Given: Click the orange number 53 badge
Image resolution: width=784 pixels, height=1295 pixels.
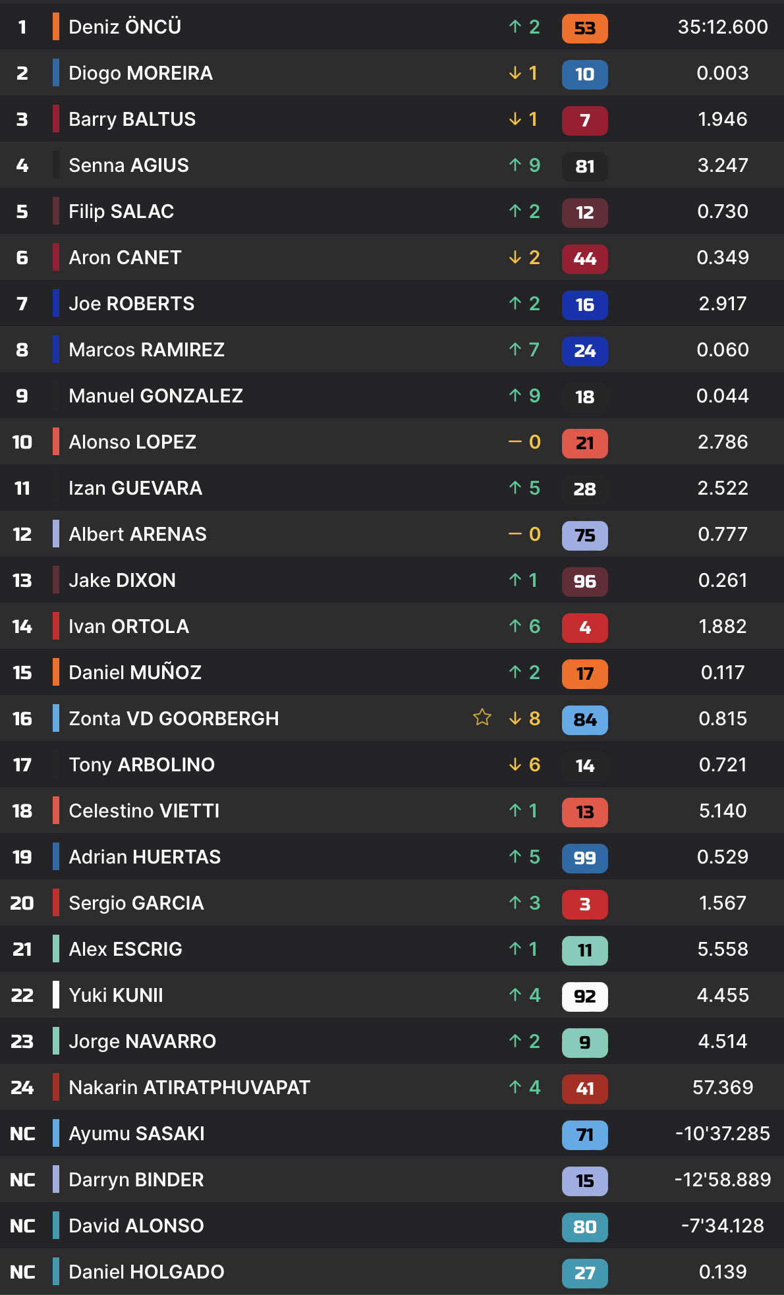Looking at the screenshot, I should [x=584, y=28].
